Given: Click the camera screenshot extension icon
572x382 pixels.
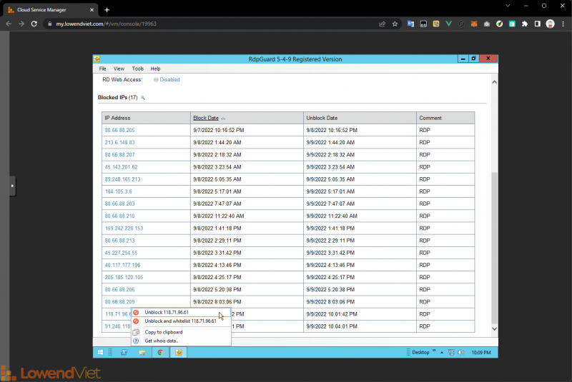Looking at the screenshot, I should click(487, 24).
